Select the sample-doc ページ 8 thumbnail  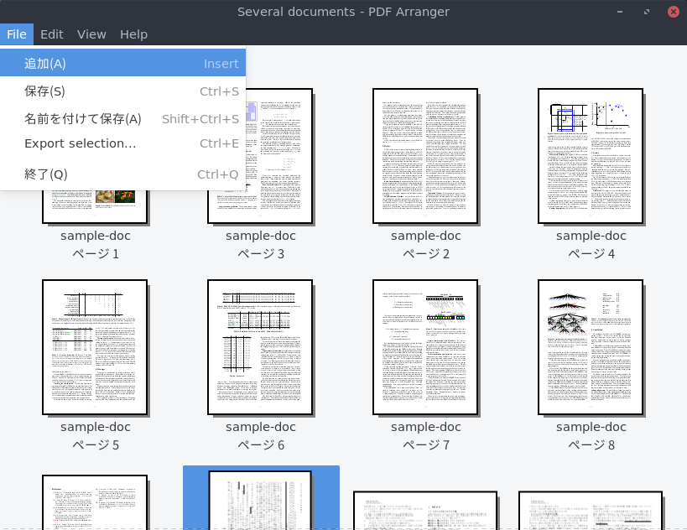click(591, 346)
